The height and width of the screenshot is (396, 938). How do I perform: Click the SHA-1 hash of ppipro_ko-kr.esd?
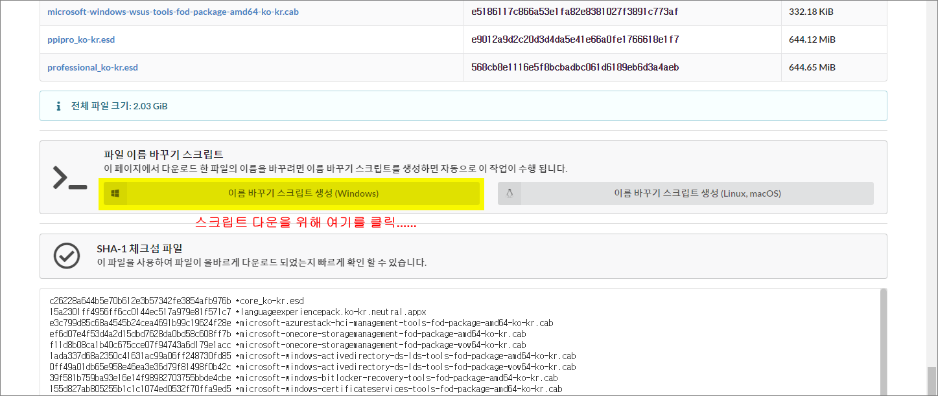click(x=575, y=39)
